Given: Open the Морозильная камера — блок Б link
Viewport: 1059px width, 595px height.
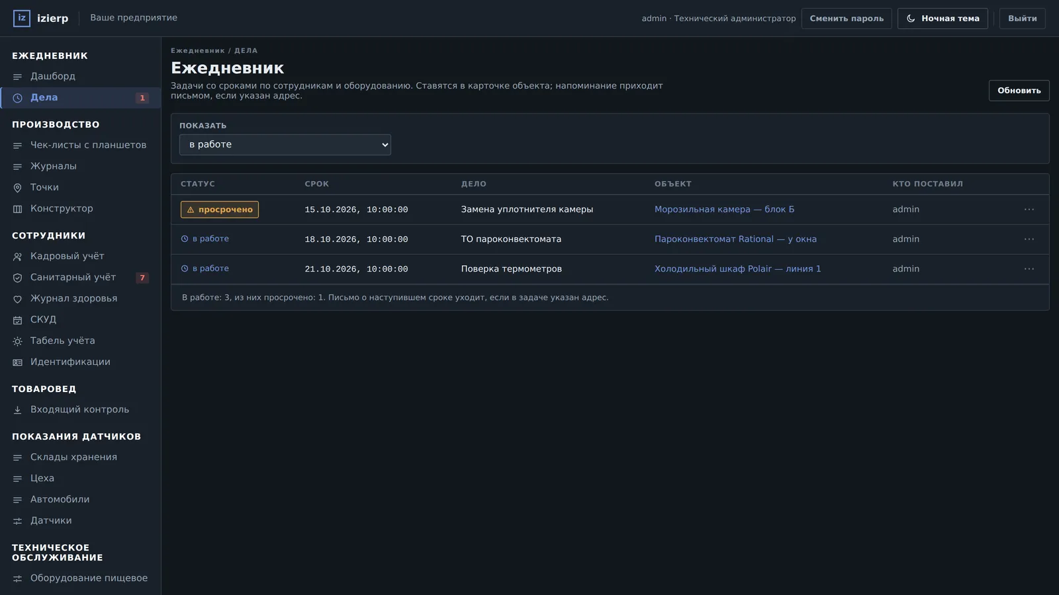Looking at the screenshot, I should [x=724, y=210].
